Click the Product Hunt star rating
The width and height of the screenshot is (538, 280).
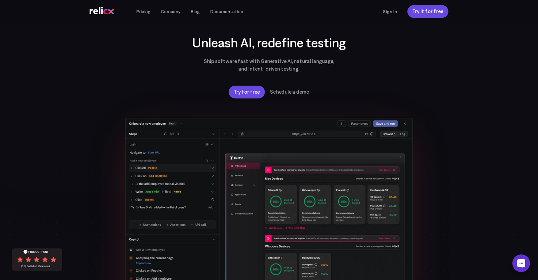(37, 260)
